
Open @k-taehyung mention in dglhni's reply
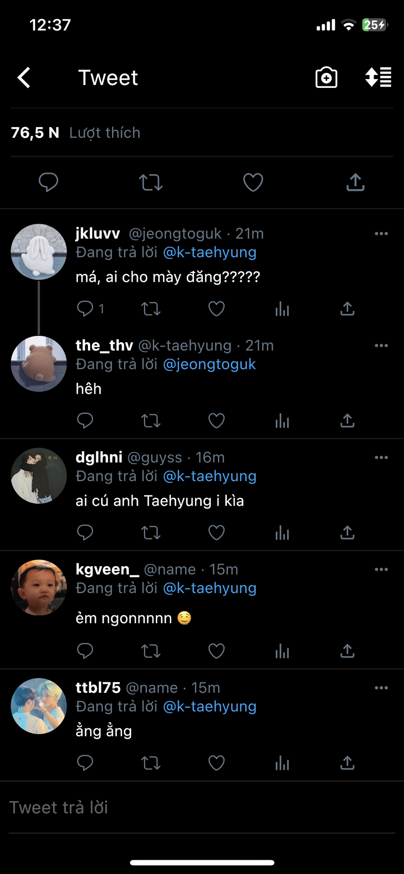click(x=210, y=477)
